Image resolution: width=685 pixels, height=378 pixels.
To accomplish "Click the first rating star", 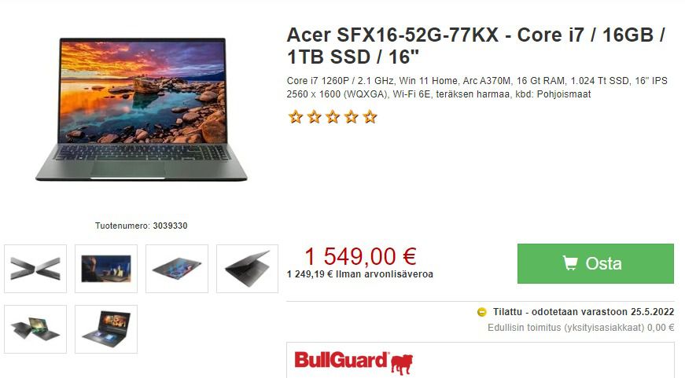I will tap(296, 117).
